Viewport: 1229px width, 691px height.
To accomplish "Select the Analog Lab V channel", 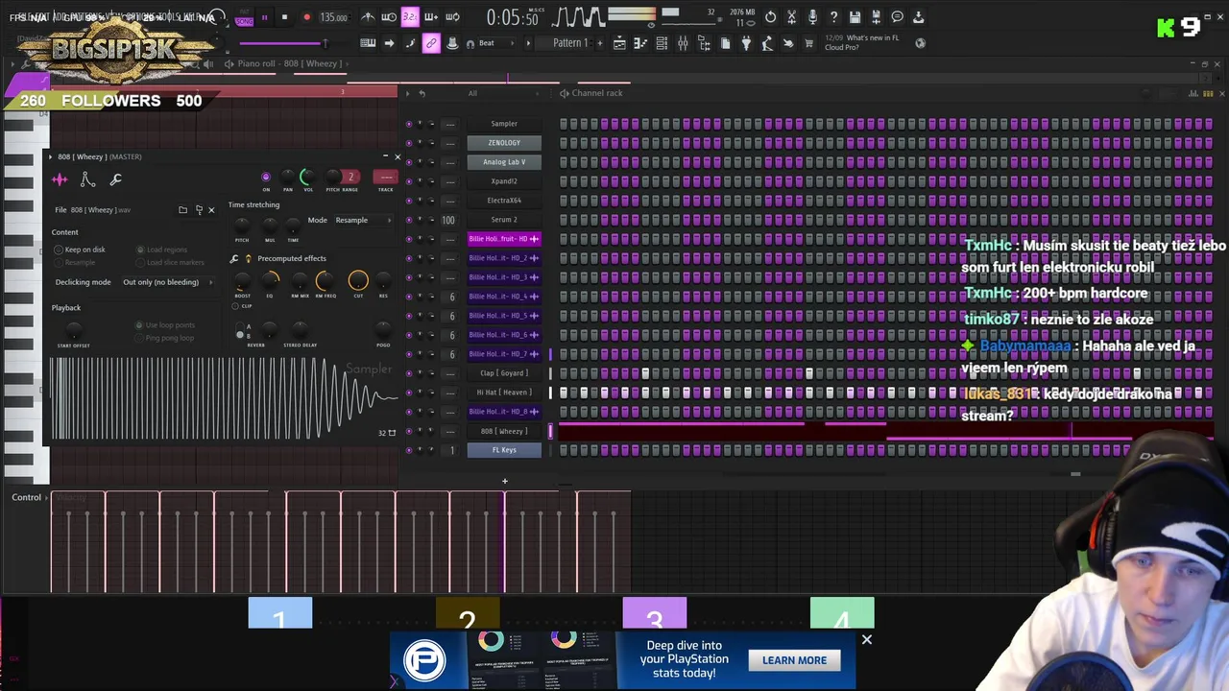I will pyautogui.click(x=504, y=162).
